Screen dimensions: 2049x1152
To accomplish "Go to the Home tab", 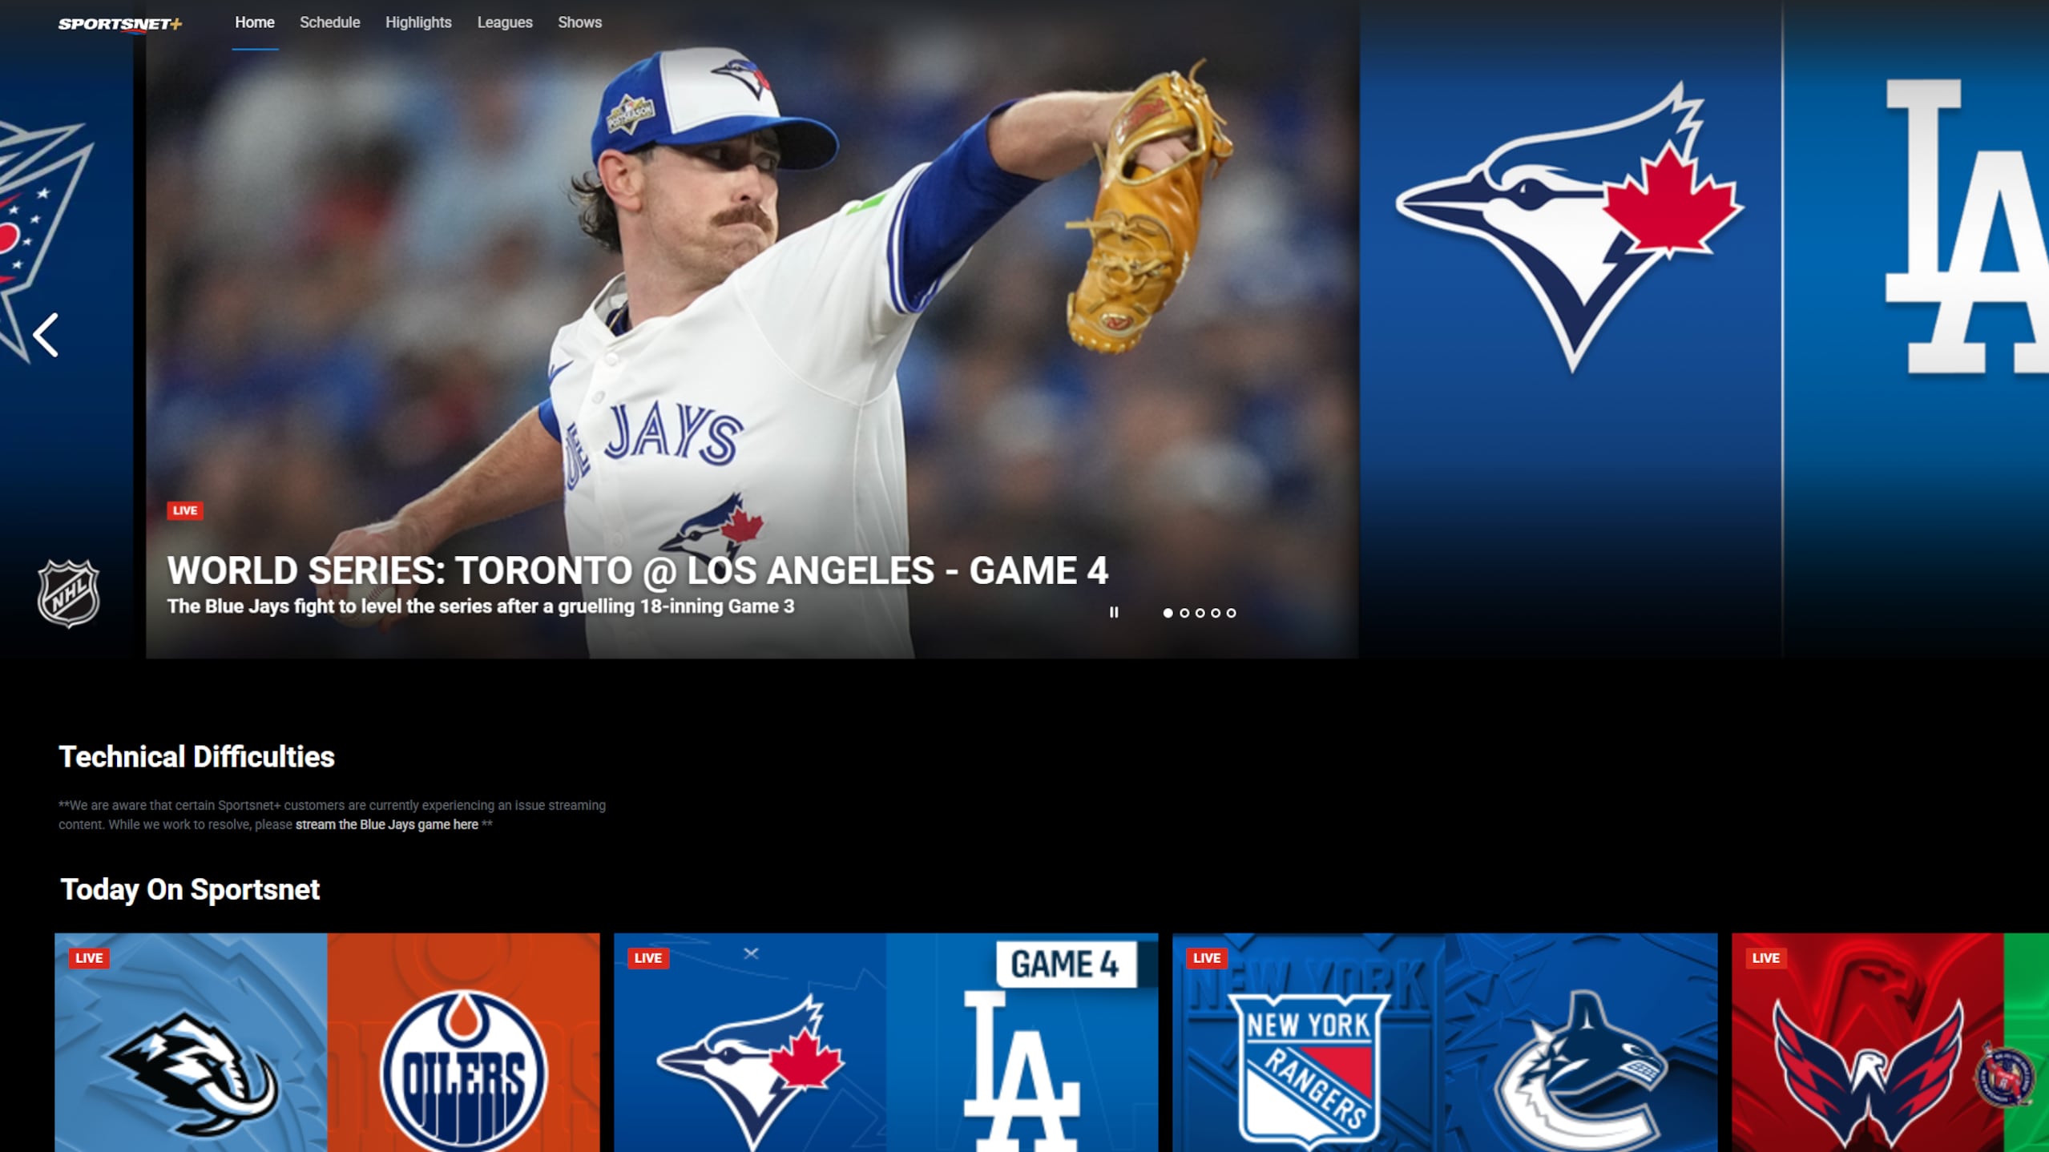I will 255,22.
